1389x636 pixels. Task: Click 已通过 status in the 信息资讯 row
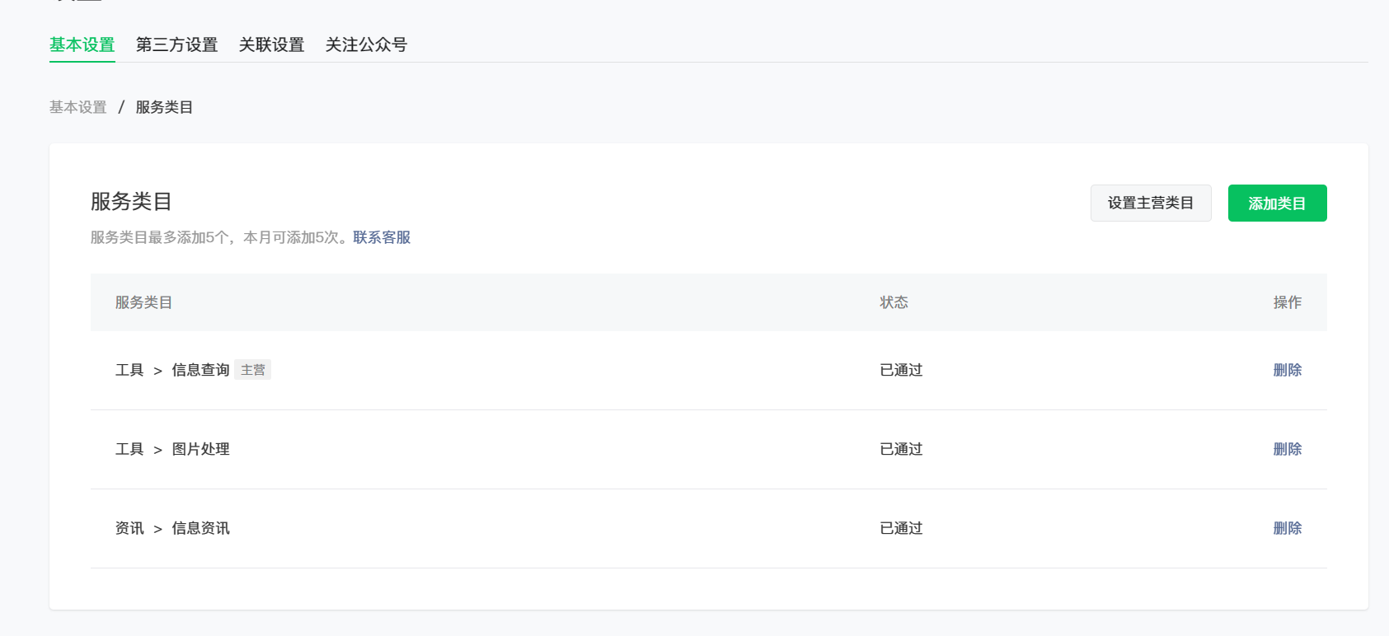(901, 528)
